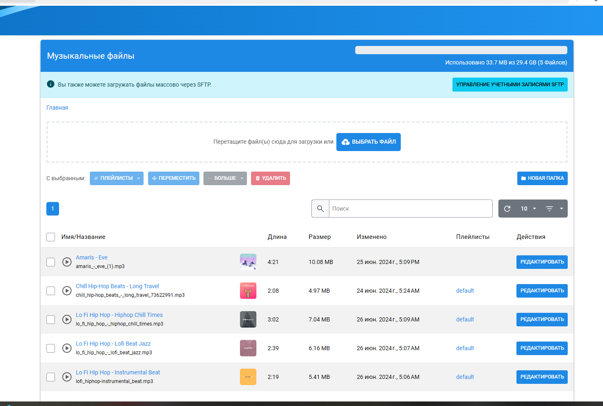Click the refresh icon in the table toolbar

point(507,209)
